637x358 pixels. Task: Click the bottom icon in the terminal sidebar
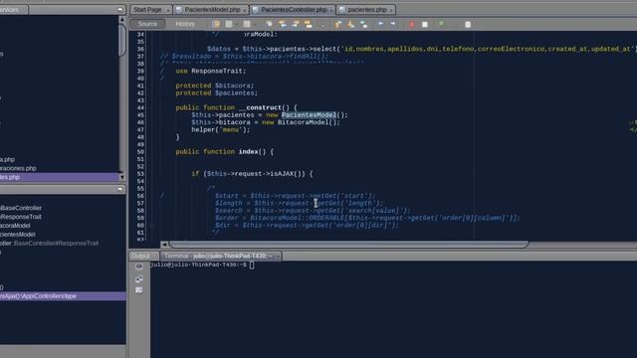click(x=139, y=289)
